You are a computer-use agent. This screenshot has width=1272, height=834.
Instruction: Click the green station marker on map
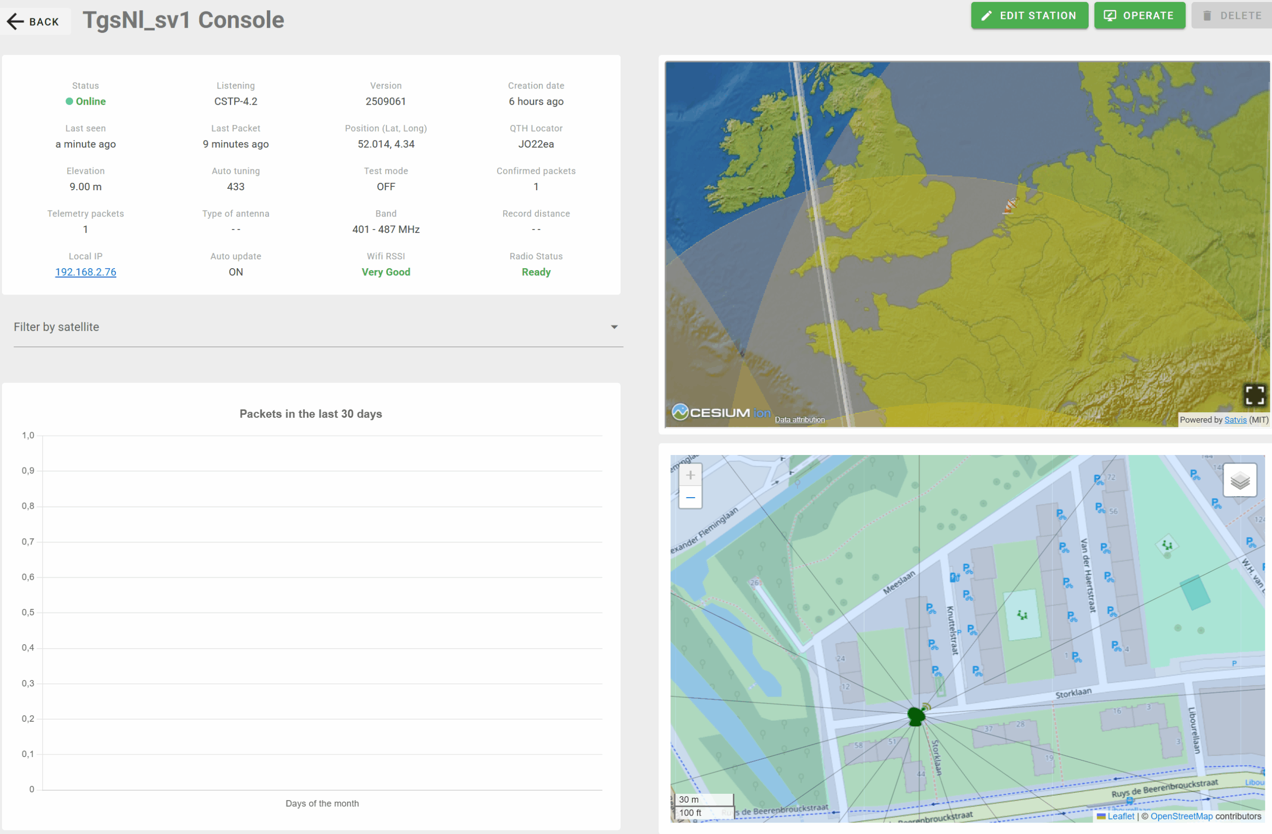click(x=916, y=716)
